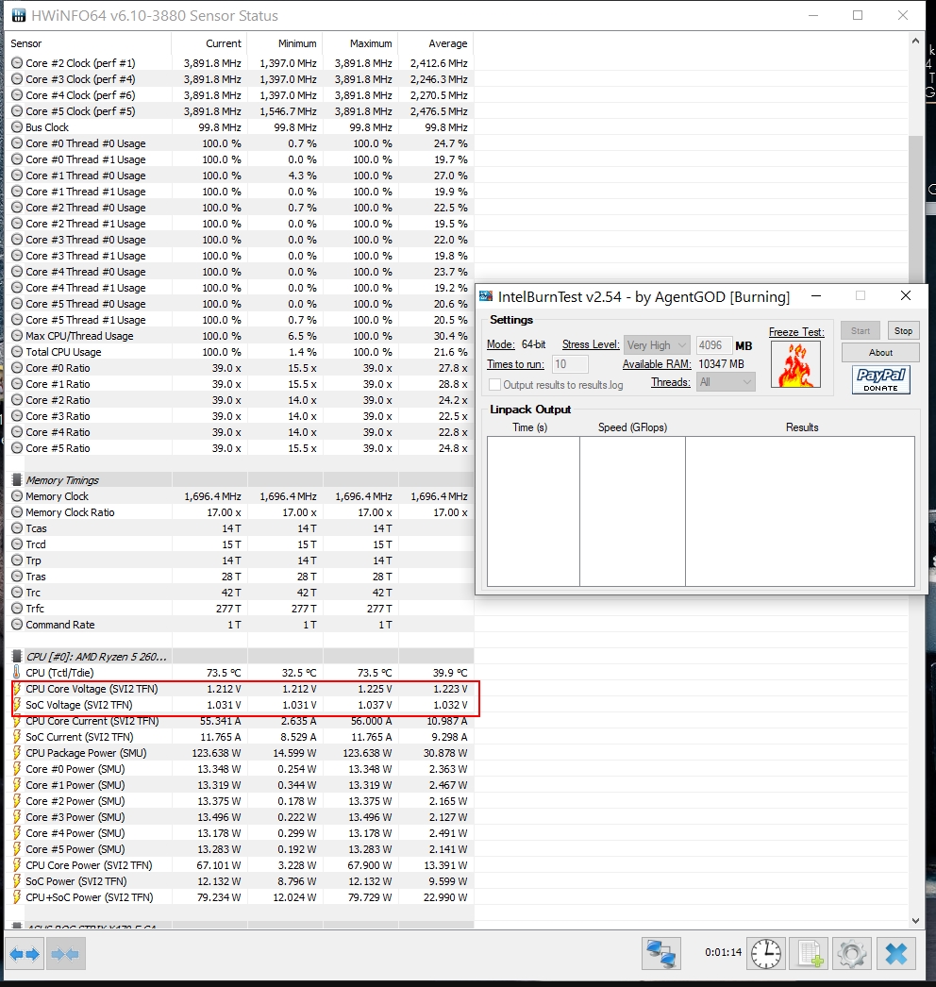The image size is (936, 987).
Task: Click the Tcas circle icon
Action: point(17,528)
